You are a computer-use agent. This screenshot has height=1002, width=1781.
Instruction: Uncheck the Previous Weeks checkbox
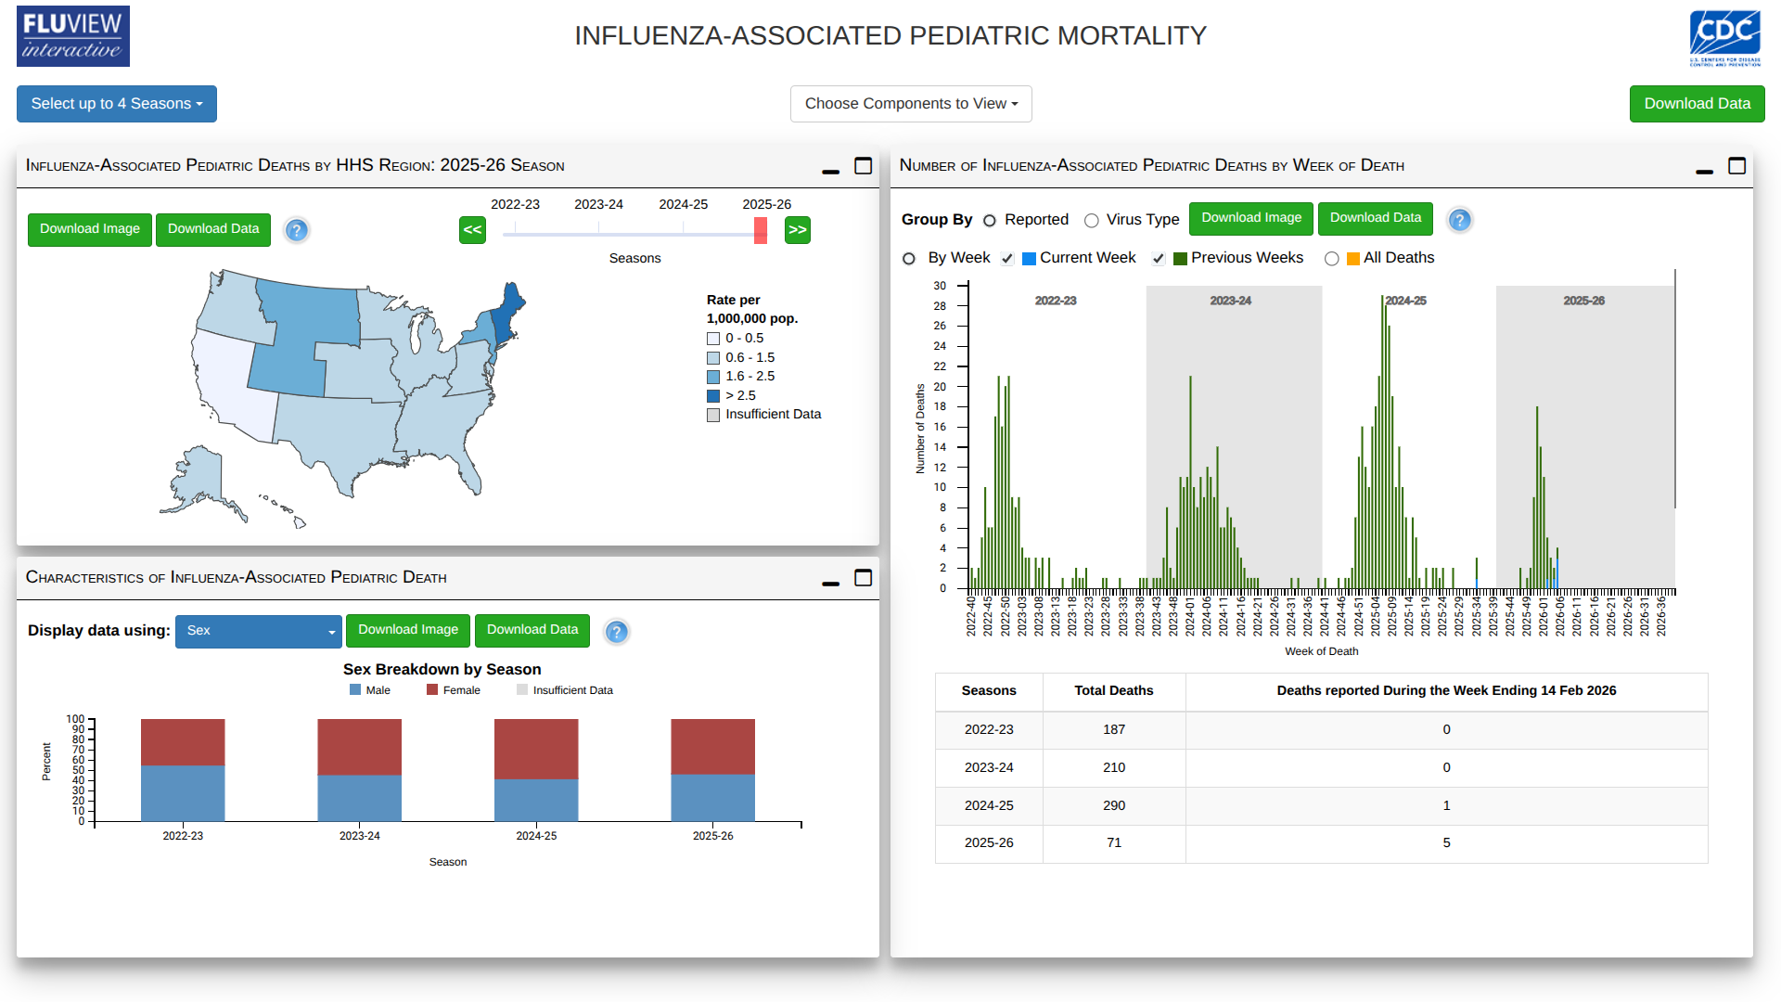[1158, 259]
